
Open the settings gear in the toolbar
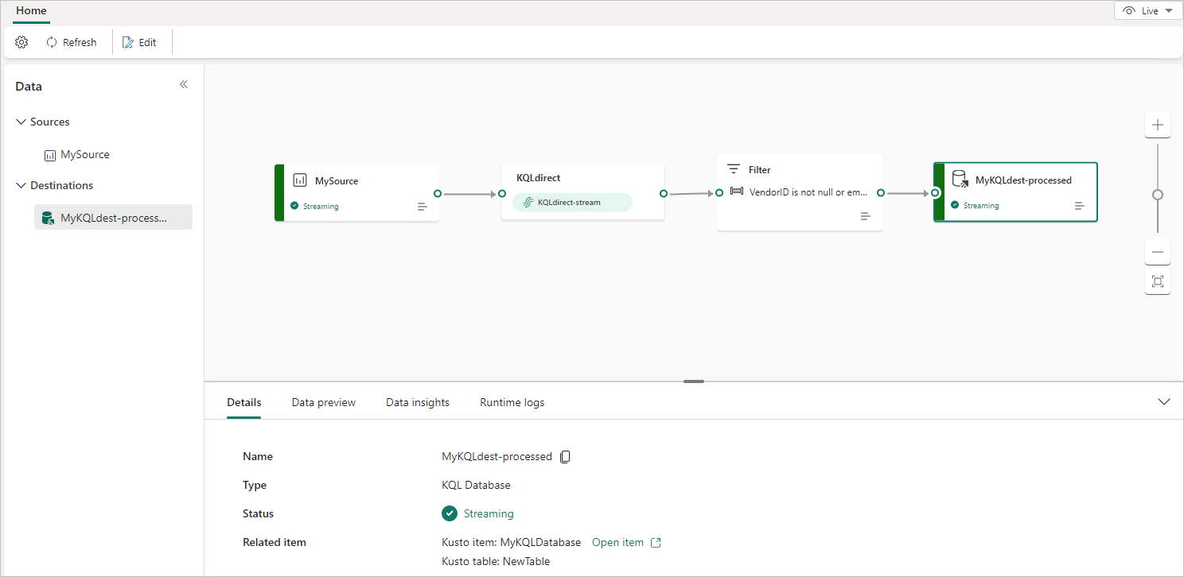tap(21, 42)
